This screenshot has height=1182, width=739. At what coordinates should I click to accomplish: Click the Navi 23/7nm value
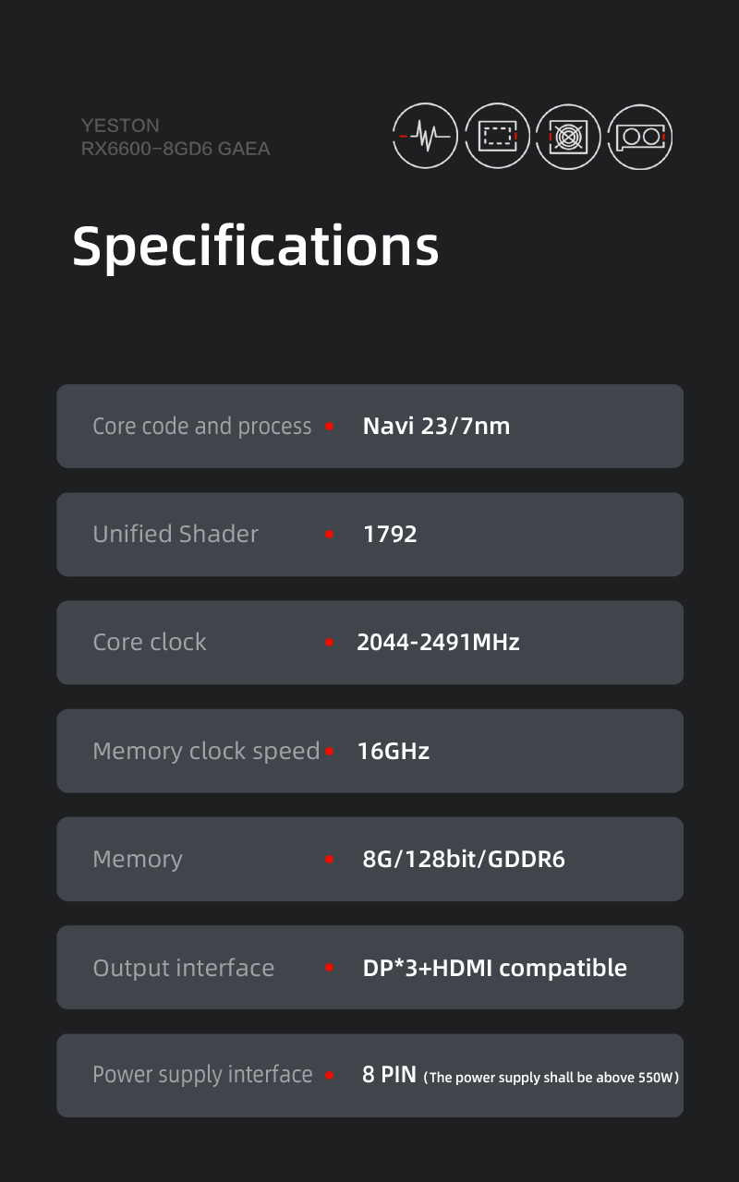click(436, 427)
